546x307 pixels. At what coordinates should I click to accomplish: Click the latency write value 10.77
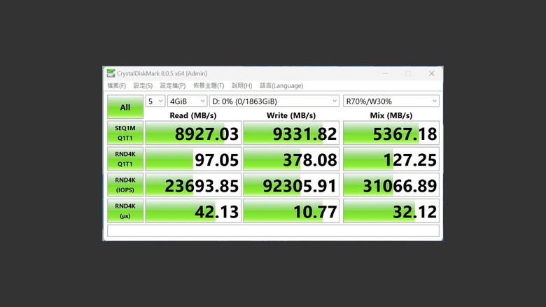[x=291, y=210]
